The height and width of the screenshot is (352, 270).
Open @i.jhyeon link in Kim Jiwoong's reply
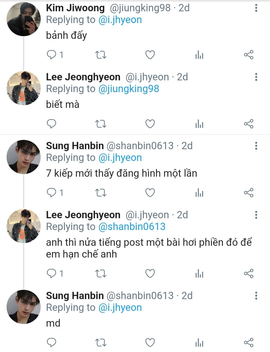tap(120, 20)
